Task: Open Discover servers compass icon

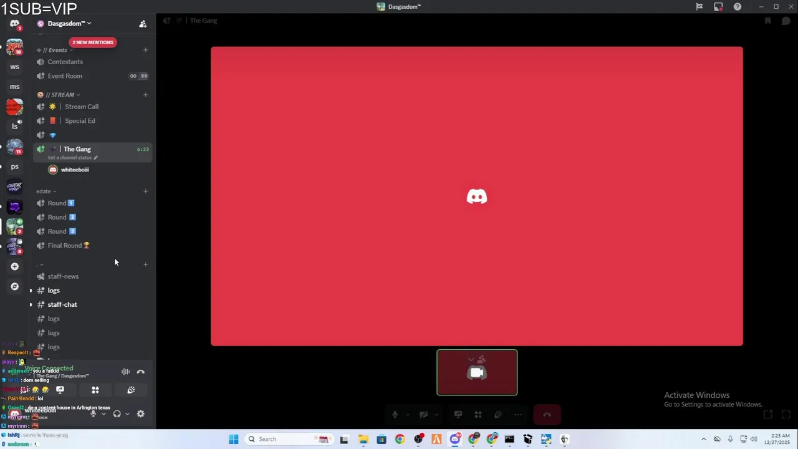Action: tap(14, 286)
